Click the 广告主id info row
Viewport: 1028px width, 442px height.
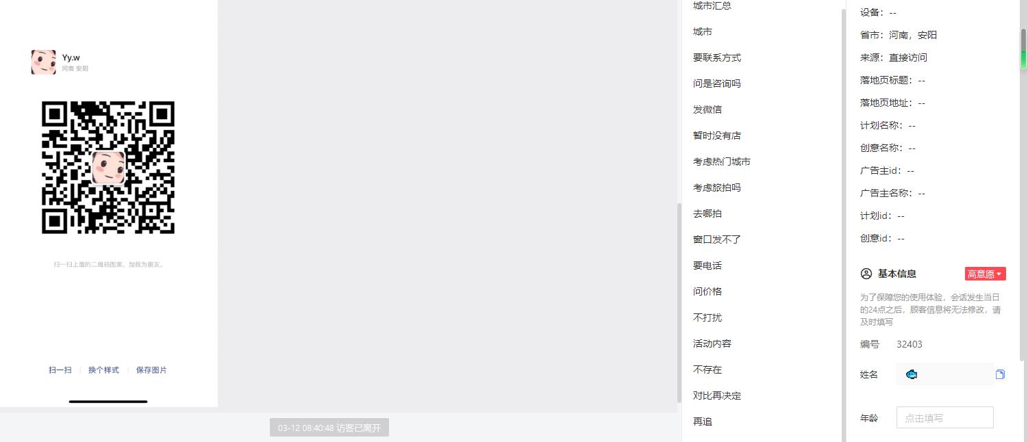[887, 170]
